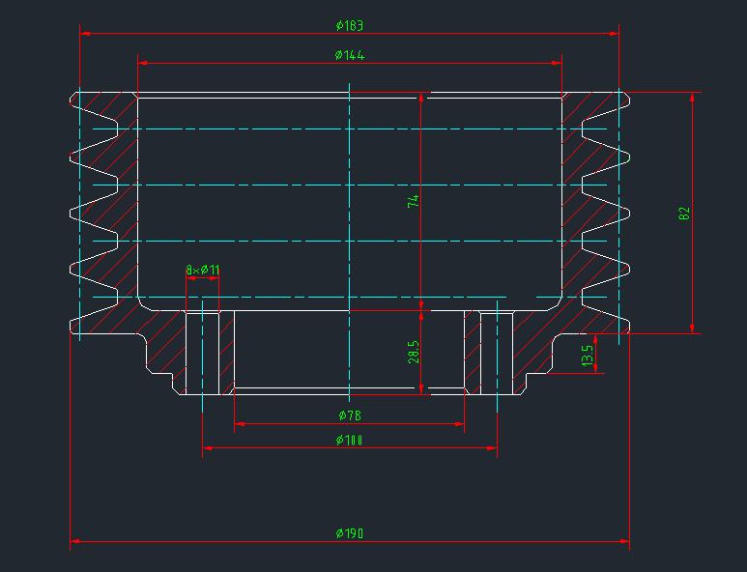Select the ø100 dimension label
Screen dimensions: 747x572
coord(349,441)
